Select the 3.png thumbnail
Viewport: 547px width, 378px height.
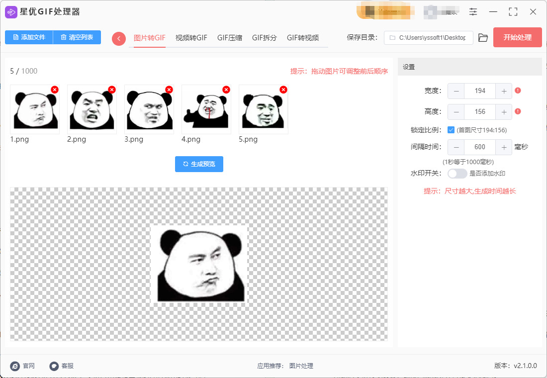pyautogui.click(x=149, y=109)
